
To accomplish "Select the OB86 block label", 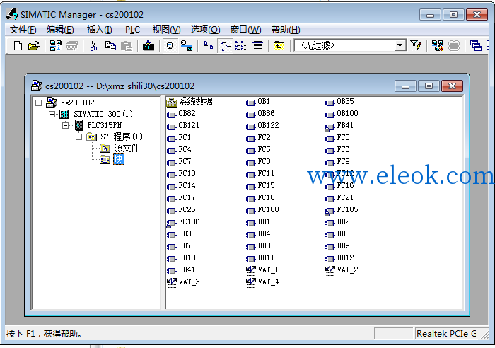I will 266,113.
